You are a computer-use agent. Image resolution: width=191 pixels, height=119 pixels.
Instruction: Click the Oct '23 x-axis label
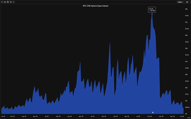pos(58,116)
